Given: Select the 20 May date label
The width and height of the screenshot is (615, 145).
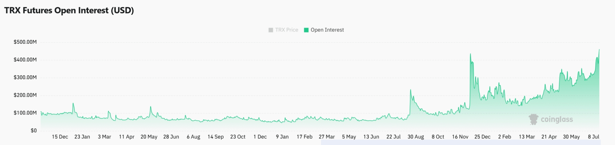Looking at the screenshot, I should tap(149, 137).
